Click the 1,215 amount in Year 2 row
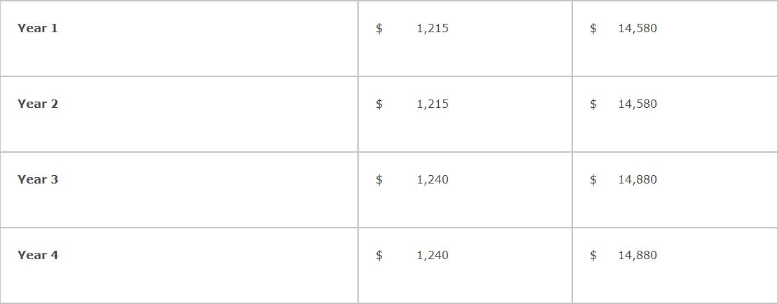 (433, 104)
